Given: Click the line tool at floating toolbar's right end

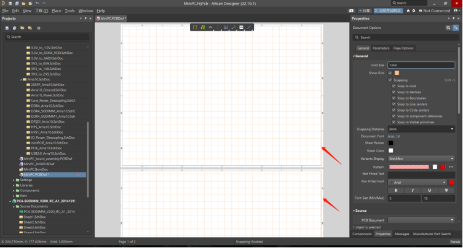Looking at the screenshot, I should 249,28.
